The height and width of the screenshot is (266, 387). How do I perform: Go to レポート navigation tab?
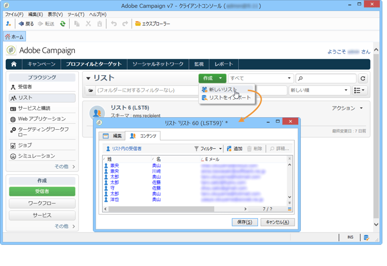[224, 64]
